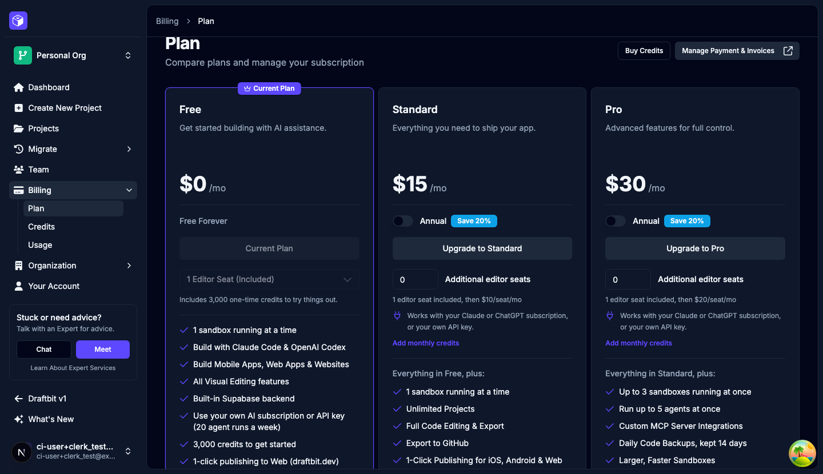Click the Organization building icon
The width and height of the screenshot is (823, 474).
pos(19,266)
